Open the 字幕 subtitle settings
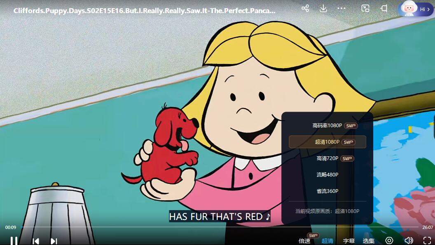 pos(349,241)
